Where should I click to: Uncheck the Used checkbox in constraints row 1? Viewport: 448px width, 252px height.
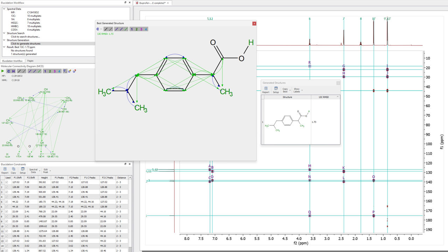[x=6, y=182]
